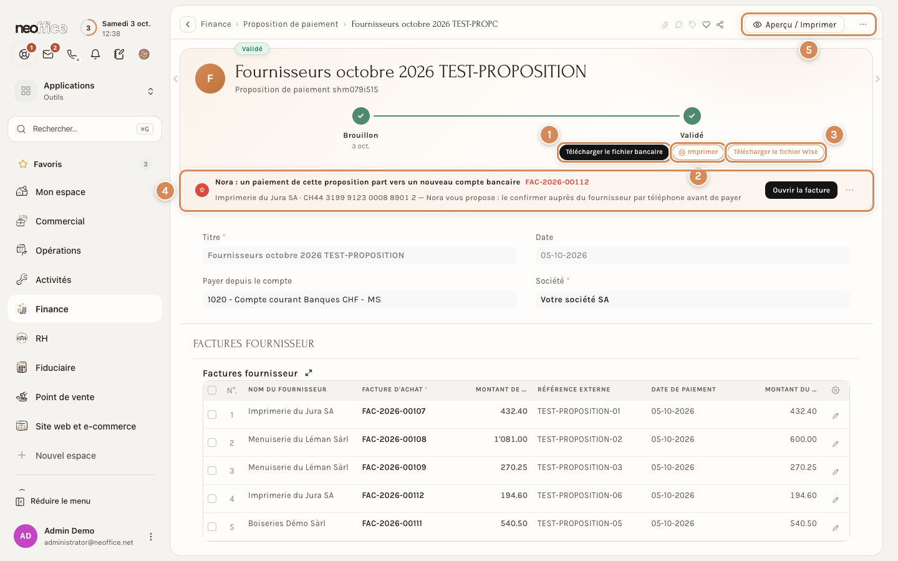This screenshot has width=898, height=561.
Task: Open the notebook notes icon
Action: (119, 54)
